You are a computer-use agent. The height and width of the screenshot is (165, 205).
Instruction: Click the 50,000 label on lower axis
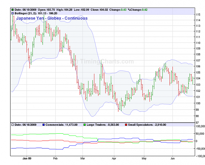(200, 134)
